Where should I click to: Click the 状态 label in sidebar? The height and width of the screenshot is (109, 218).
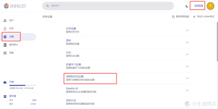pos(11,100)
